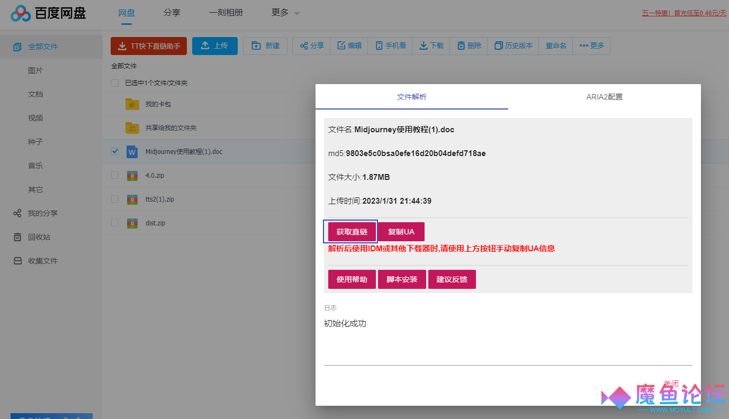The image size is (729, 419).
Task: Click the dist.zip archive icon
Action: pos(132,223)
